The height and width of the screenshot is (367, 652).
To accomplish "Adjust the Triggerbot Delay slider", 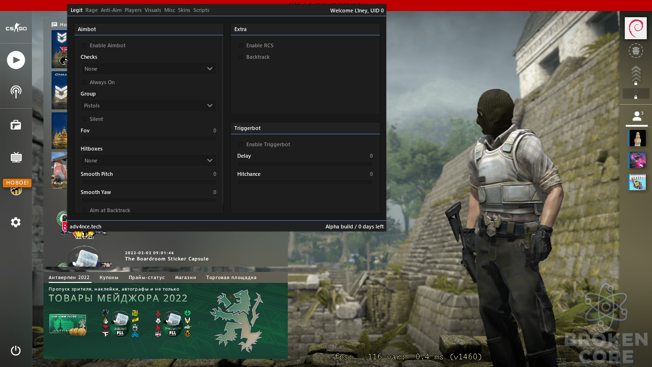I will 305,164.
